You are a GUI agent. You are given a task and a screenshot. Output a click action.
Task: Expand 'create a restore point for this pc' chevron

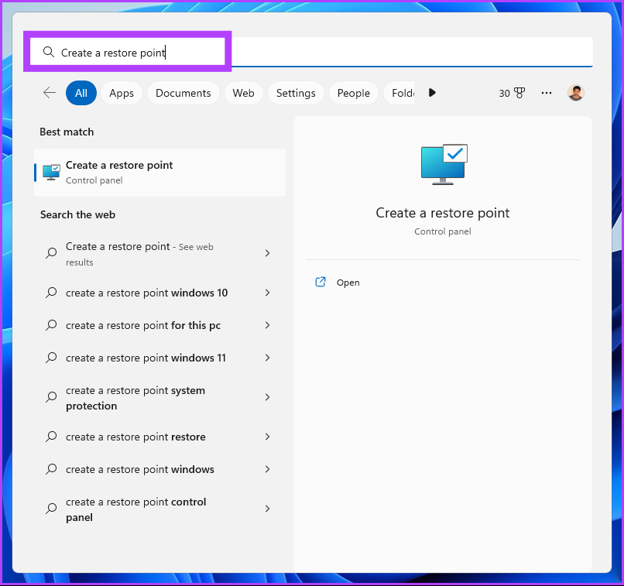coord(267,325)
